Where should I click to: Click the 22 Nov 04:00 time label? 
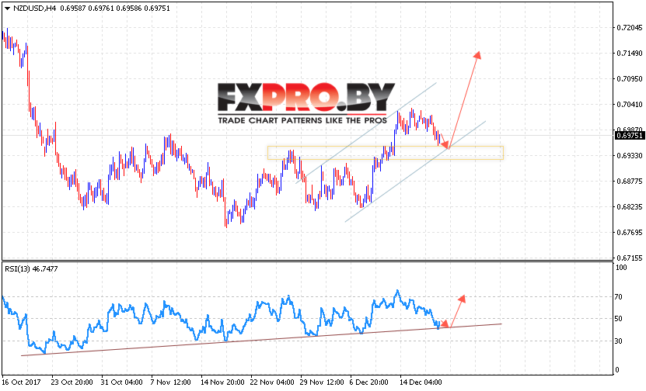point(272,382)
